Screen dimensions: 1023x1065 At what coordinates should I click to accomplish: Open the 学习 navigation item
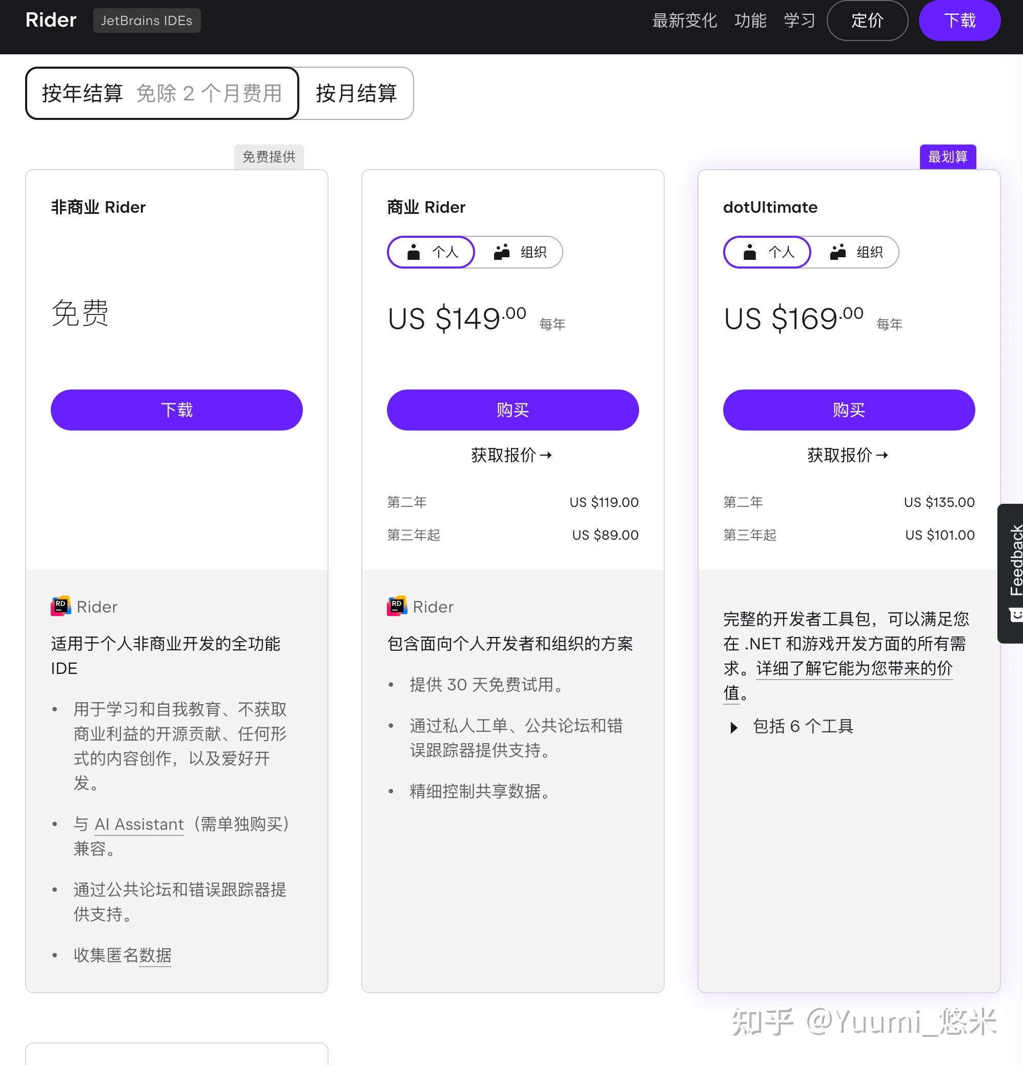coord(800,20)
